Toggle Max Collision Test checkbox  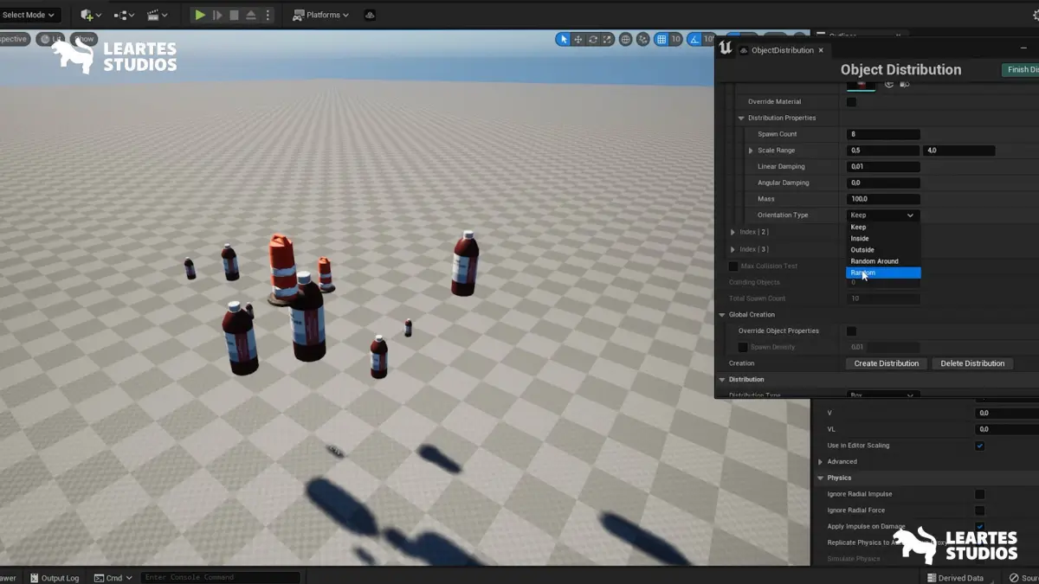coord(733,266)
